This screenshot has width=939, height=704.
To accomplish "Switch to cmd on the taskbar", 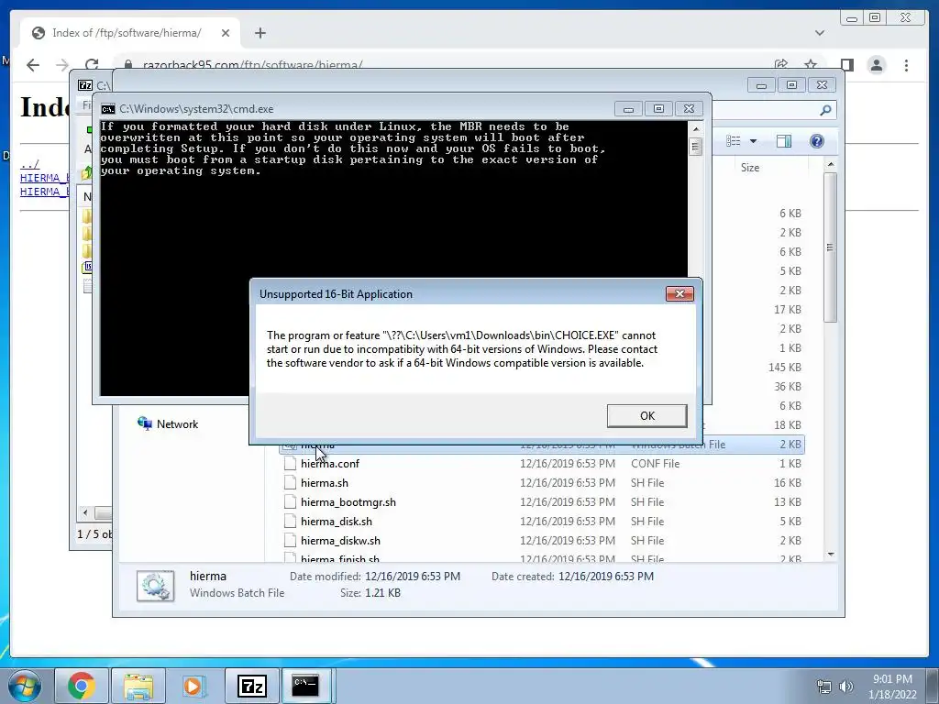I will point(306,686).
